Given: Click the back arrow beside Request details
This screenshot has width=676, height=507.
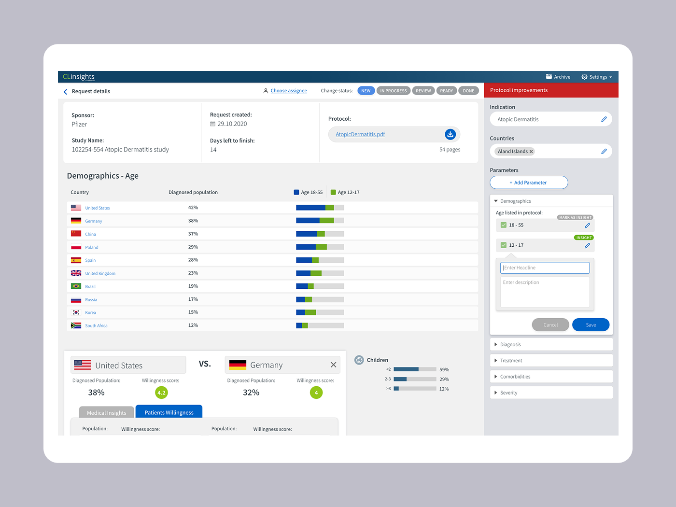Looking at the screenshot, I should click(65, 92).
